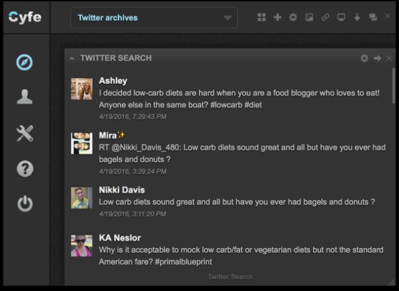Delete dashboard with top toolbar X icon
399x291 pixels.
pyautogui.click(x=388, y=16)
